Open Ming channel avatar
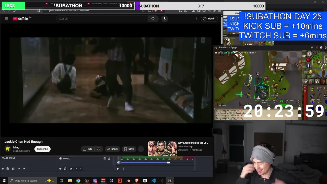 tap(8, 149)
